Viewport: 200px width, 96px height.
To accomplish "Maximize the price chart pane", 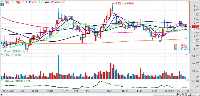I will (x=188, y=2).
